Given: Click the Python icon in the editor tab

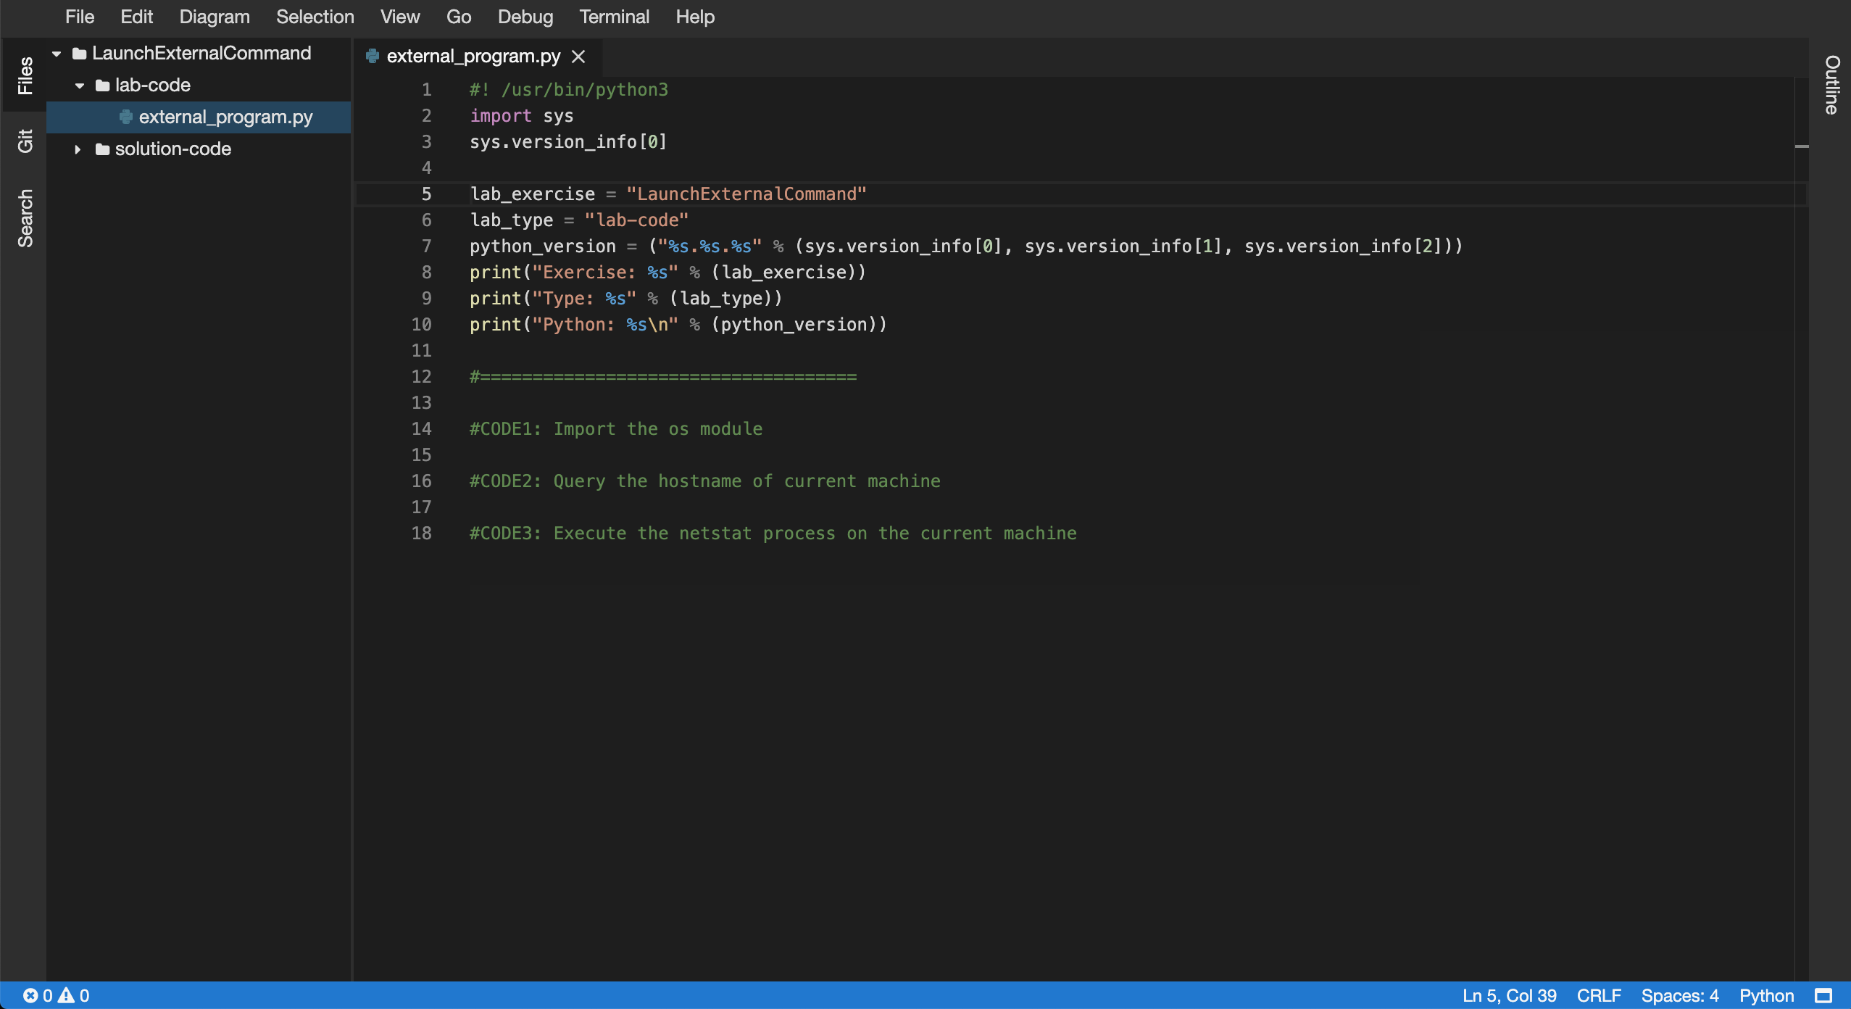Looking at the screenshot, I should click(x=373, y=55).
